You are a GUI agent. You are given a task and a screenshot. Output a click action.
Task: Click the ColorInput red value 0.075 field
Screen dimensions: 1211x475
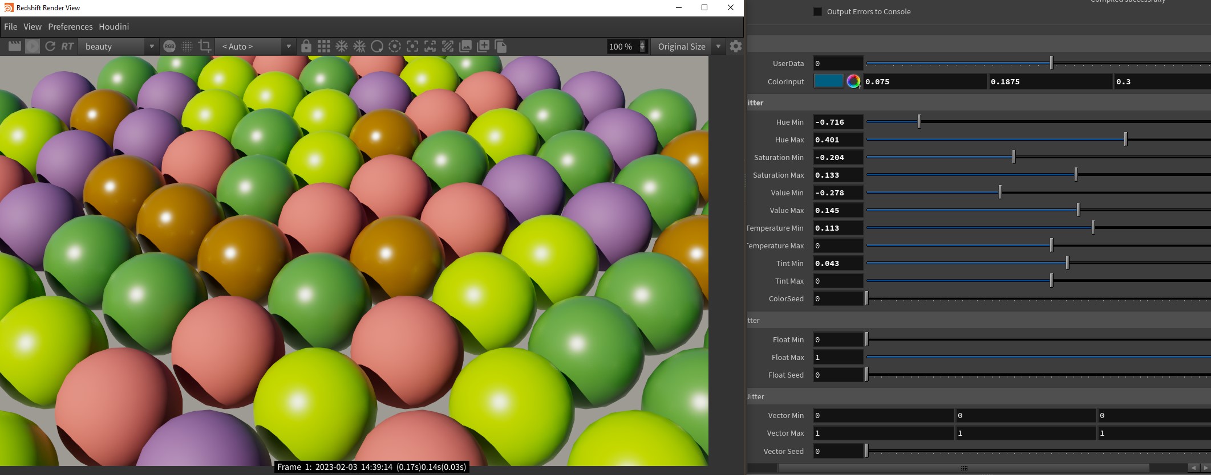point(925,81)
